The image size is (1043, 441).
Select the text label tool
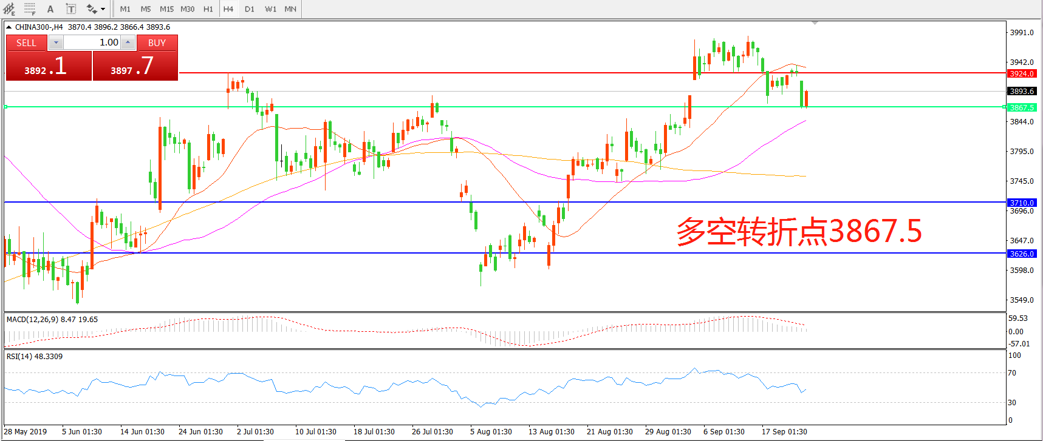[70, 9]
